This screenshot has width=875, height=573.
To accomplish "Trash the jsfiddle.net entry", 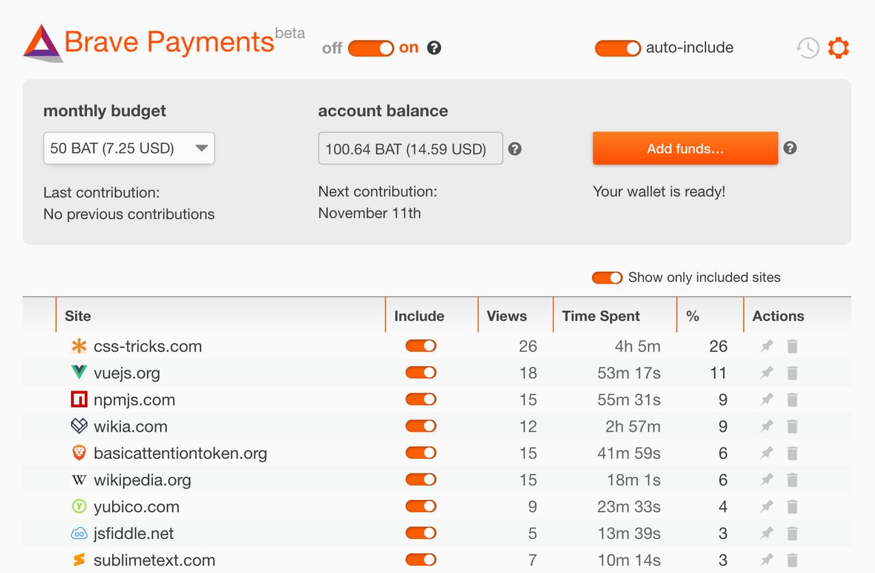I will point(792,533).
